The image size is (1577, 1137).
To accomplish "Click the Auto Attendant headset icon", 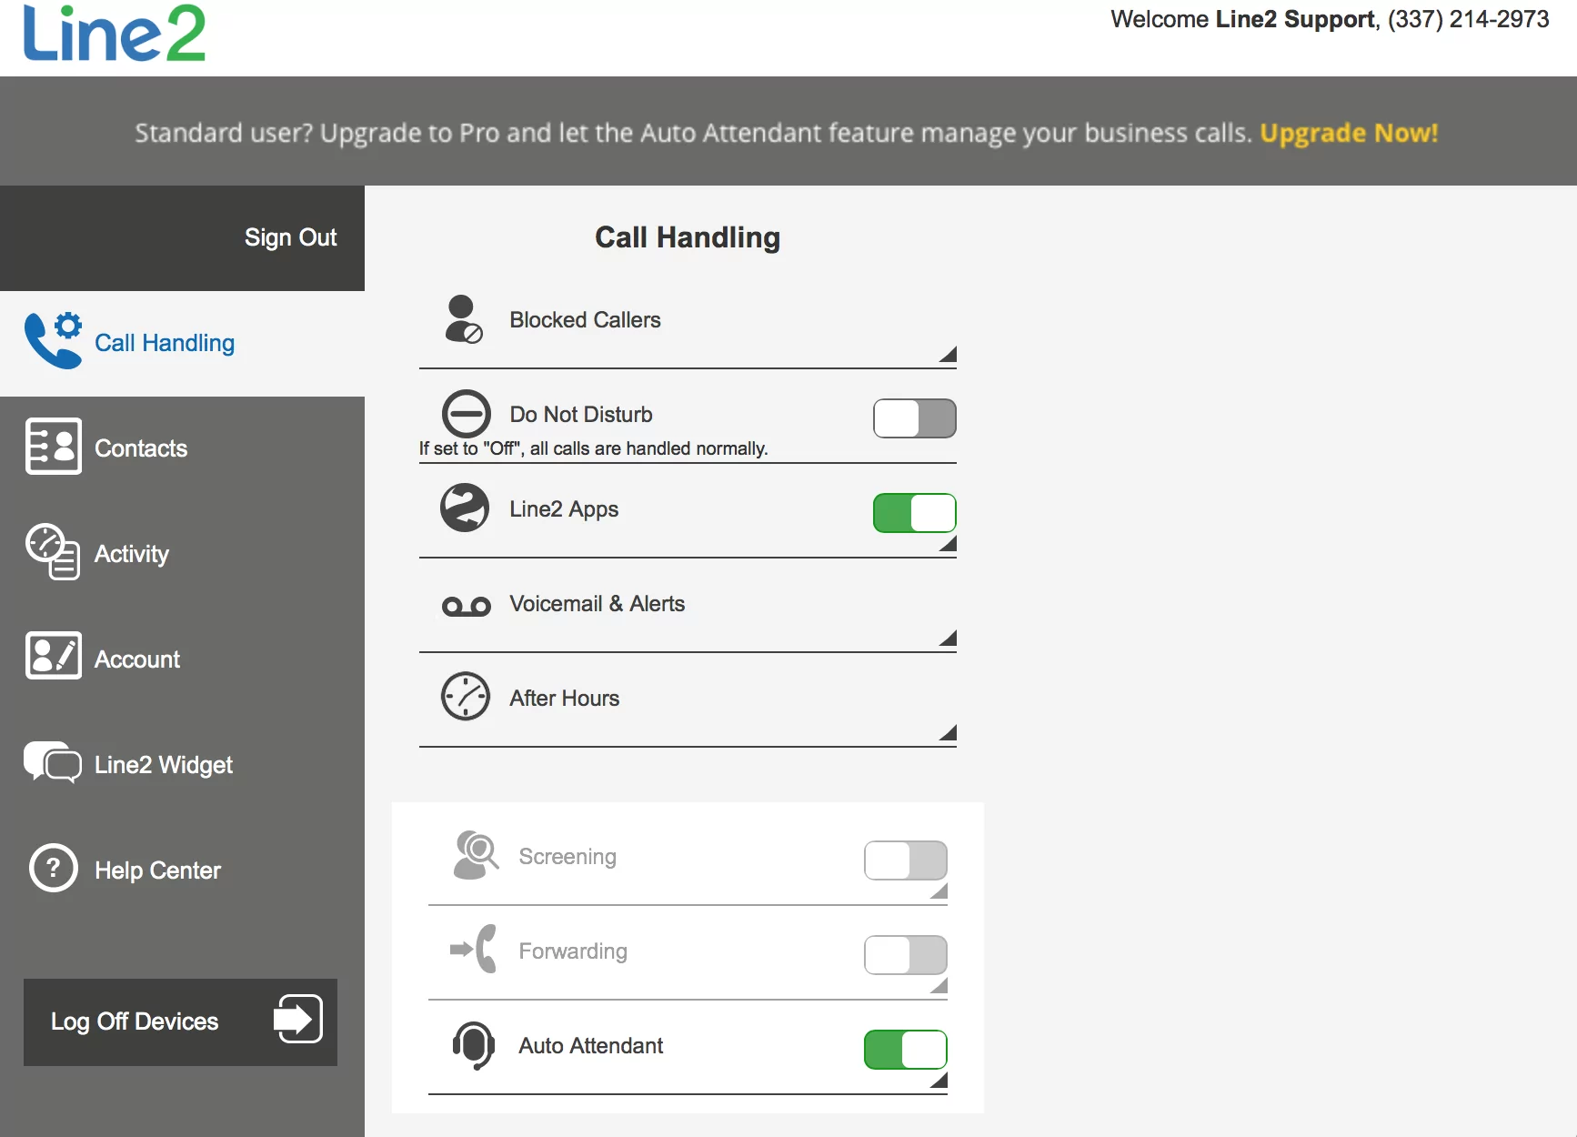I will (474, 1045).
